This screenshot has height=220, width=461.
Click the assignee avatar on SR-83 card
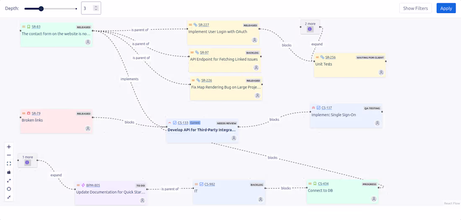point(88,42)
